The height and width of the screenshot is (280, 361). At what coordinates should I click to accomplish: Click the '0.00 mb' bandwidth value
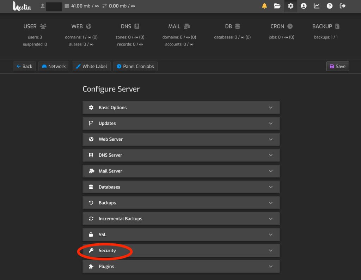tap(118, 6)
